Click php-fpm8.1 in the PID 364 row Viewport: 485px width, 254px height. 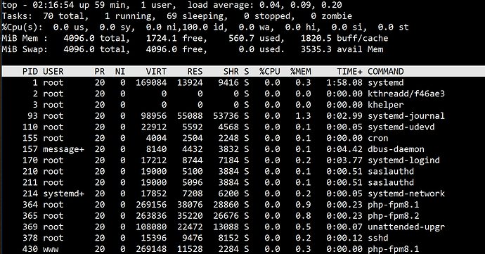tap(394, 205)
